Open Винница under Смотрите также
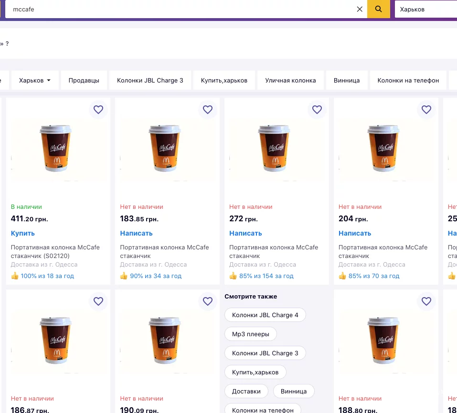 click(294, 392)
